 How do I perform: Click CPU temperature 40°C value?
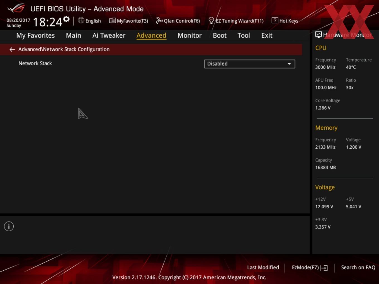(351, 67)
